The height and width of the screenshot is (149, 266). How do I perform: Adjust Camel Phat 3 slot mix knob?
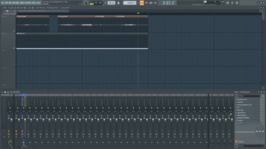261,113
